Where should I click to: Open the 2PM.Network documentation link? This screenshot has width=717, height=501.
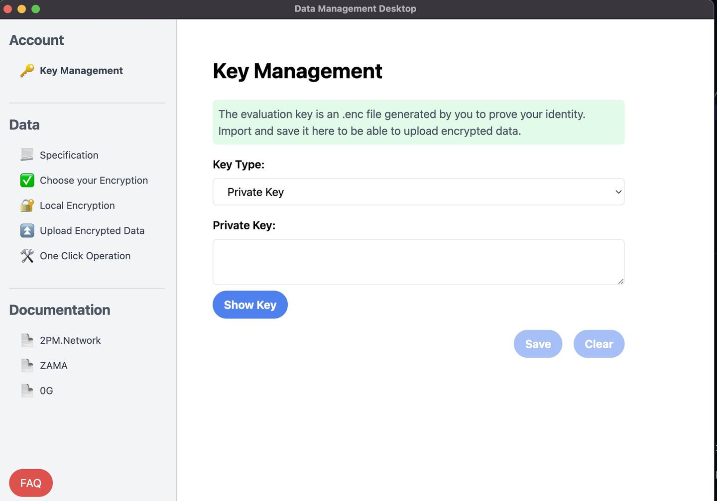[x=70, y=340]
